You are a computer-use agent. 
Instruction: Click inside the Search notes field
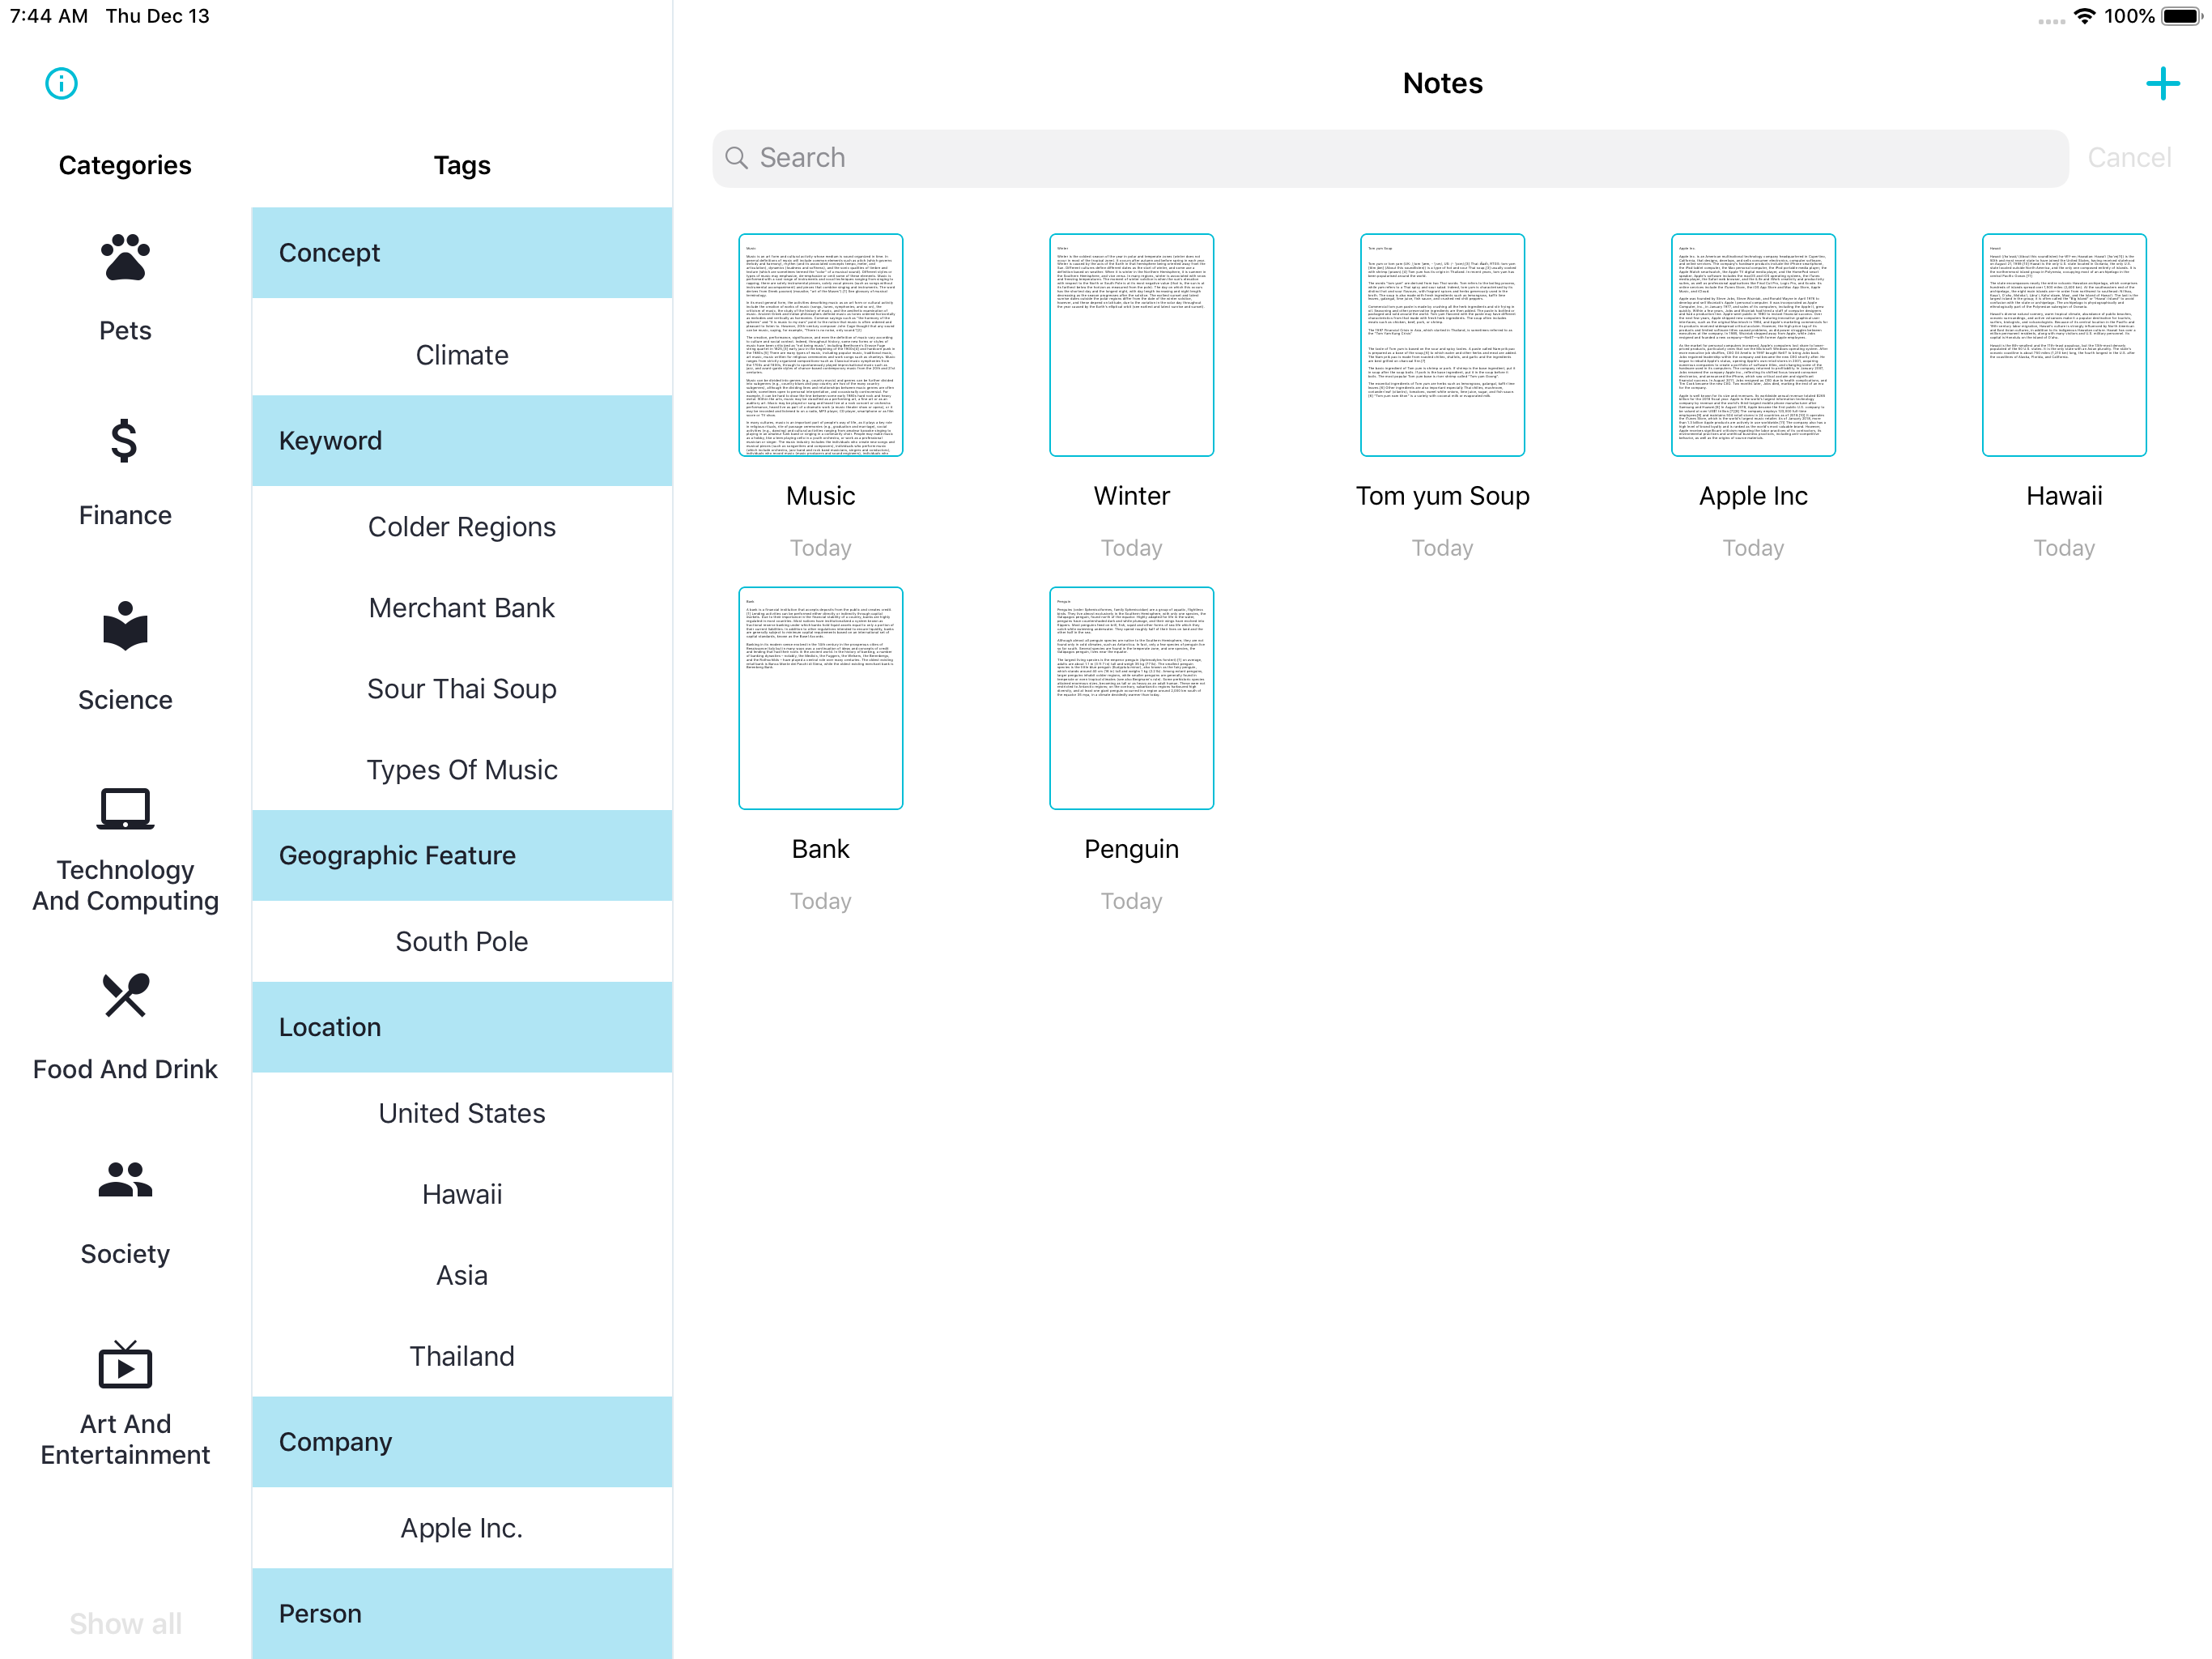tap(1390, 158)
